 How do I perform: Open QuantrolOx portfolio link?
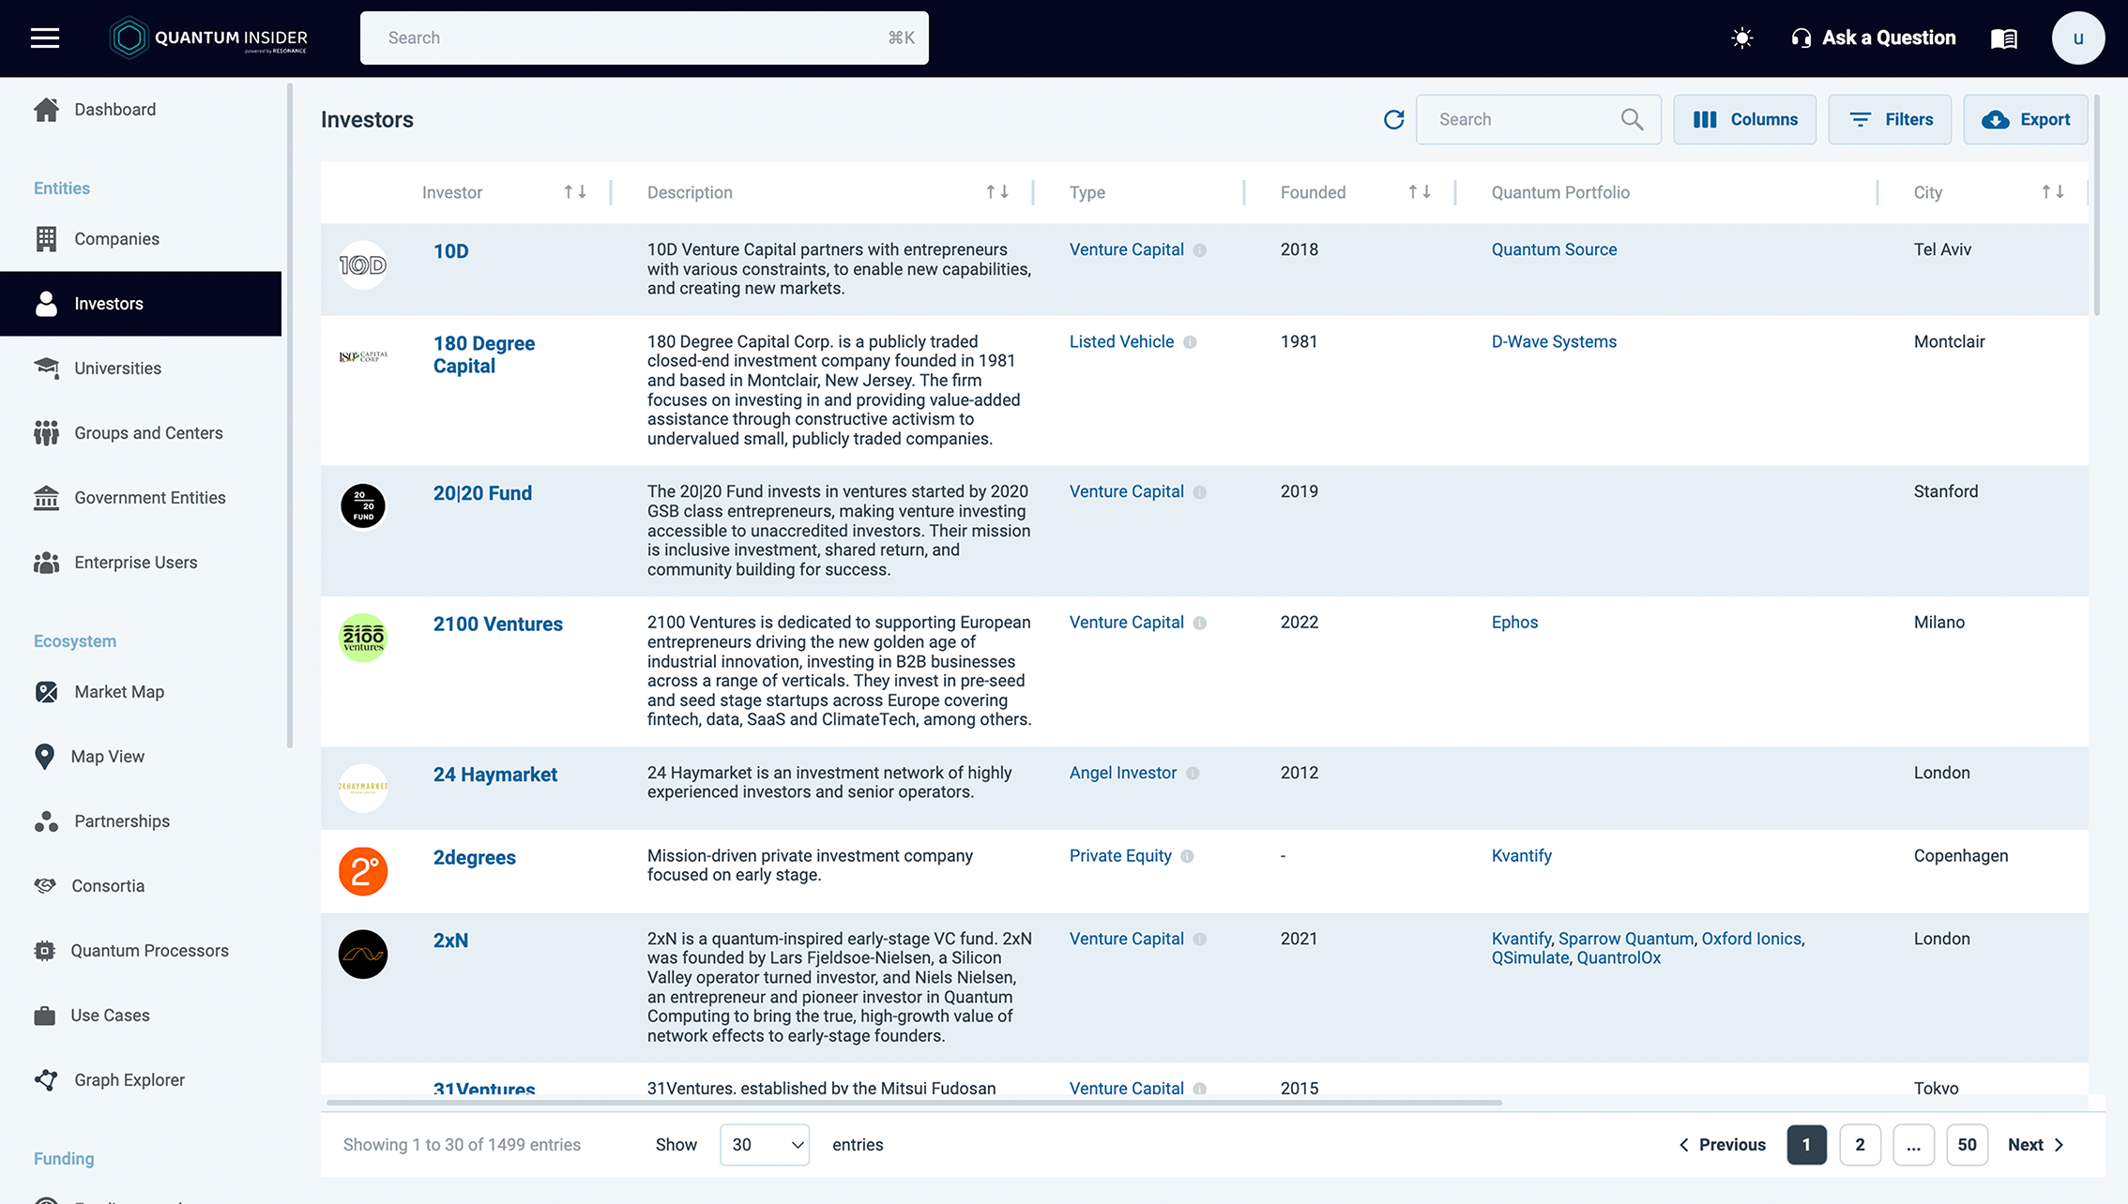(1619, 957)
